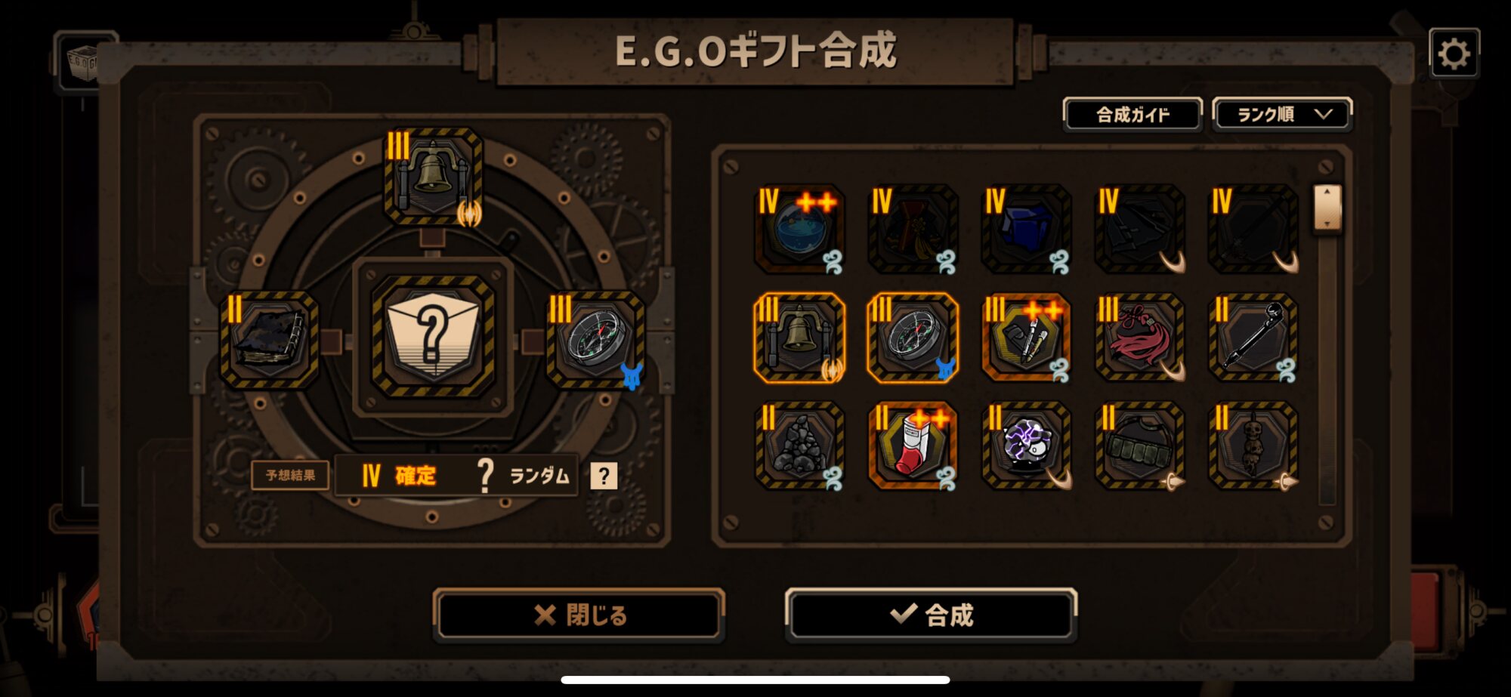
Task: Select the compass gift in the inventory grid
Action: [913, 338]
